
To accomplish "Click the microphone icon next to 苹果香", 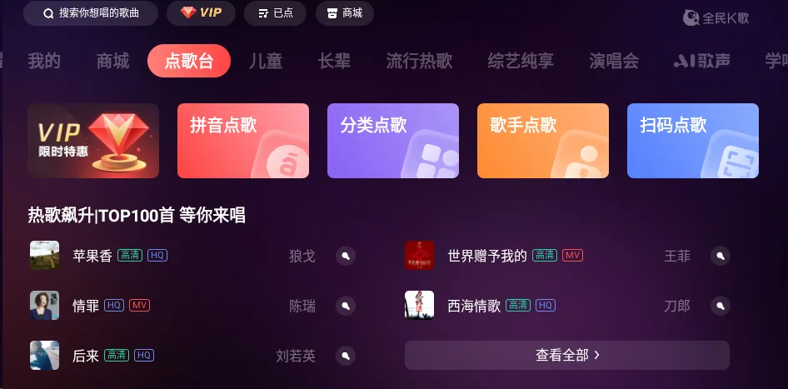I will pos(346,256).
